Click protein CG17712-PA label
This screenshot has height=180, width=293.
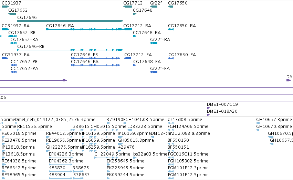pyautogui.click(x=138, y=54)
